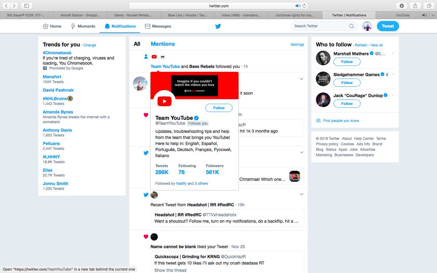The width and height of the screenshot is (437, 273).
Task: Switch to All notifications
Action: point(137,44)
